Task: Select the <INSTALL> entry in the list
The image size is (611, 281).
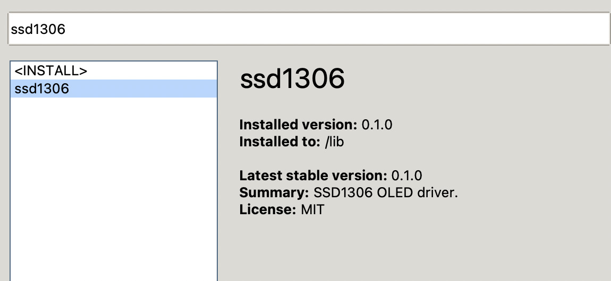Action: 51,71
